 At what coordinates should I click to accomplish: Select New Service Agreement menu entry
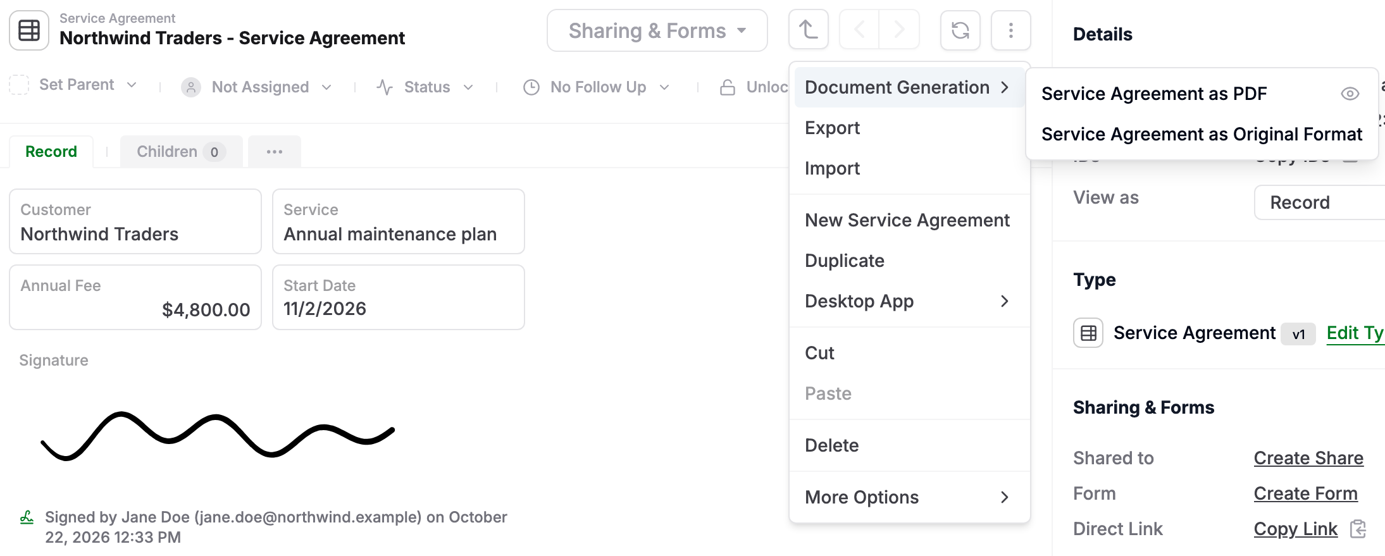pos(909,220)
